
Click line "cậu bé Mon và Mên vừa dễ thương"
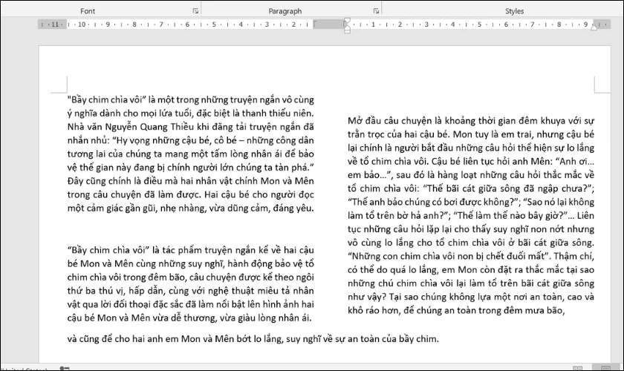click(189, 318)
